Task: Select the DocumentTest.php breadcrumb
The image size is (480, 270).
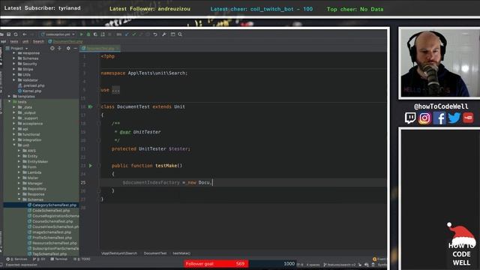Action: click(x=65, y=41)
